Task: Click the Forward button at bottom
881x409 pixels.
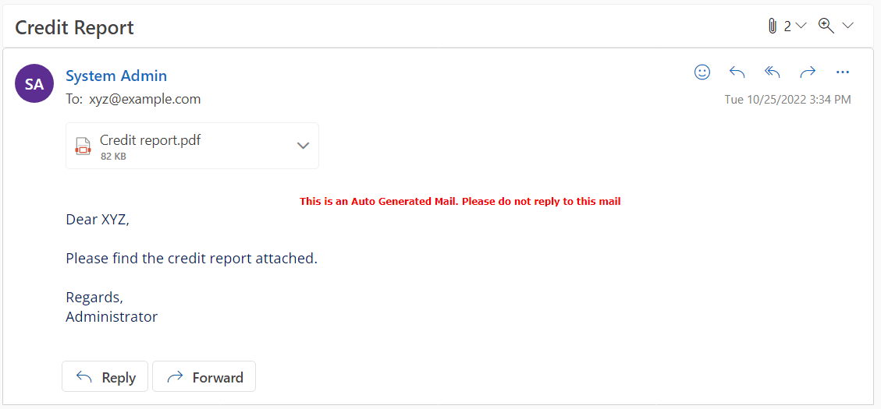Action: point(204,376)
